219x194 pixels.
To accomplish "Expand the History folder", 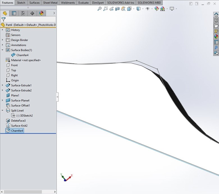I will pyautogui.click(x=3, y=30).
